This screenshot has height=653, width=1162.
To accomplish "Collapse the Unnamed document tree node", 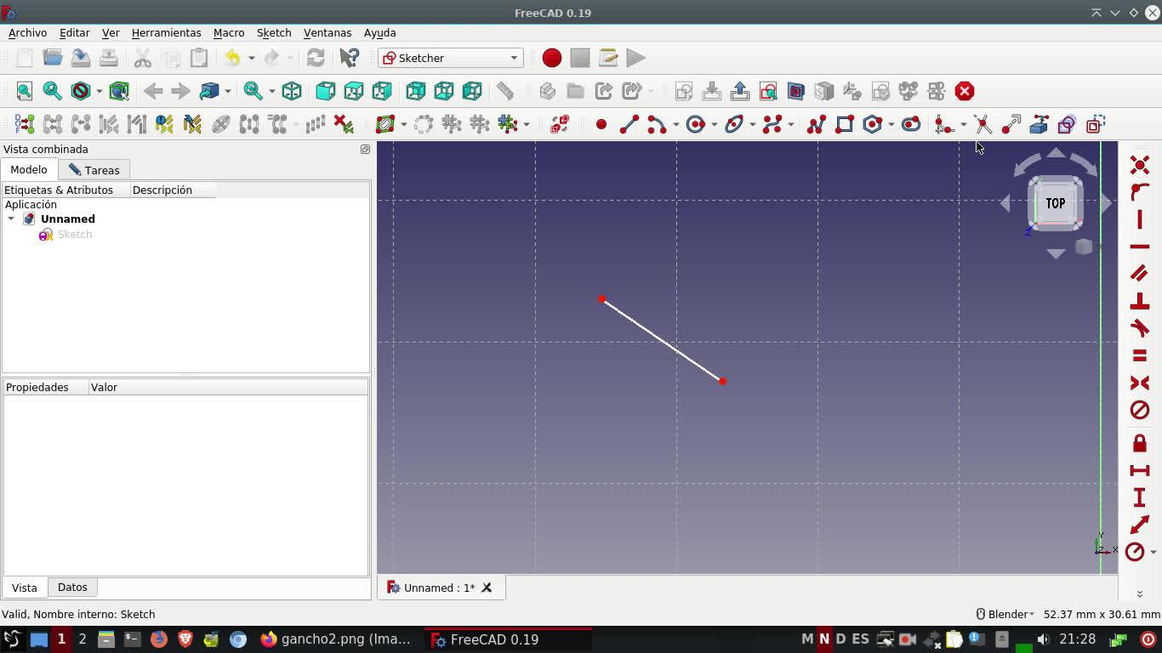I will coord(11,219).
